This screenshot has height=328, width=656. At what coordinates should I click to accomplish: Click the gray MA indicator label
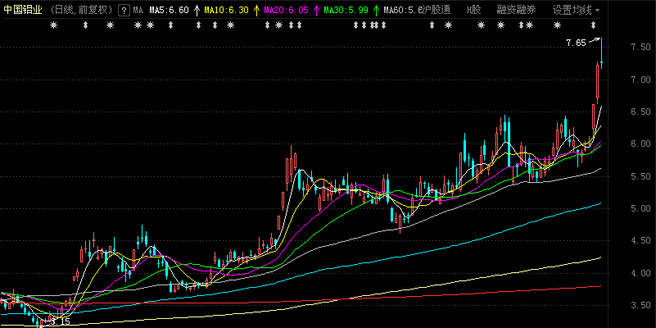coord(138,11)
